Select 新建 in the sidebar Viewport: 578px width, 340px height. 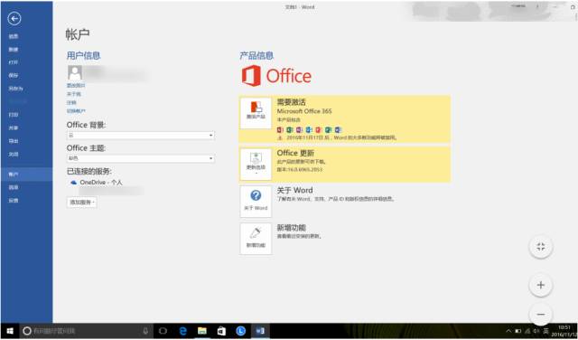pos(14,50)
